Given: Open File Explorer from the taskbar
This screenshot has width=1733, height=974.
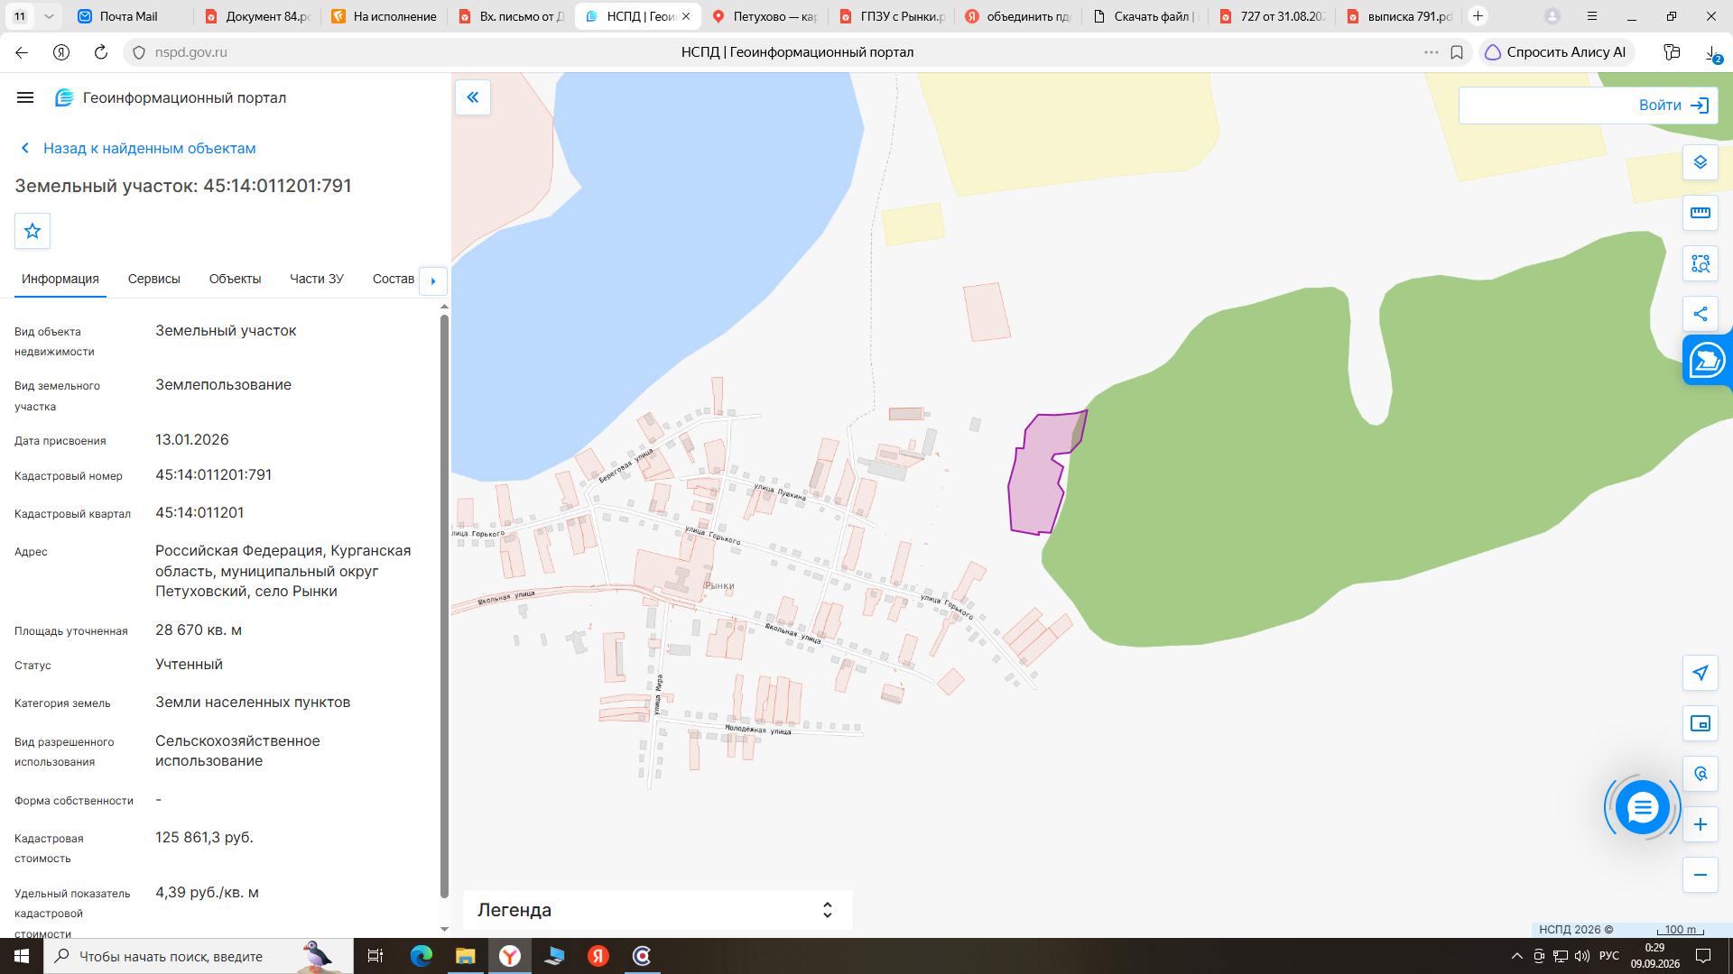Looking at the screenshot, I should [466, 956].
